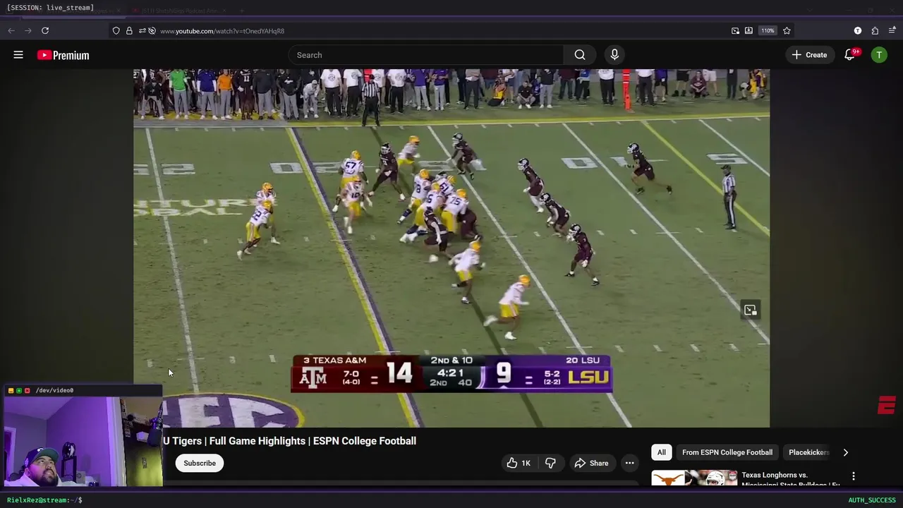Open the picture-in-picture icon in address bar
The width and height of the screenshot is (903, 508).
tap(735, 31)
